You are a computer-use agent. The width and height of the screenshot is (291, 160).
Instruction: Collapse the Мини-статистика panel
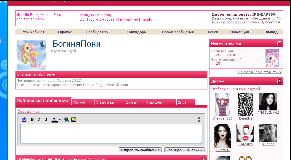[x=279, y=43]
